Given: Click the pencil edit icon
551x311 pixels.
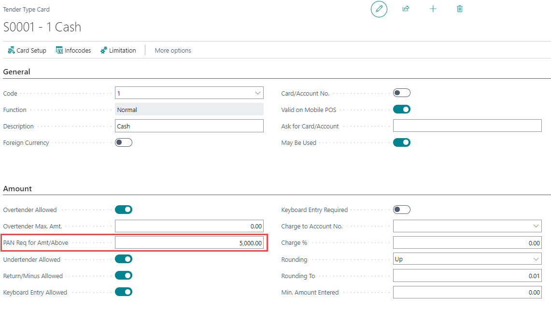Looking at the screenshot, I should [379, 9].
